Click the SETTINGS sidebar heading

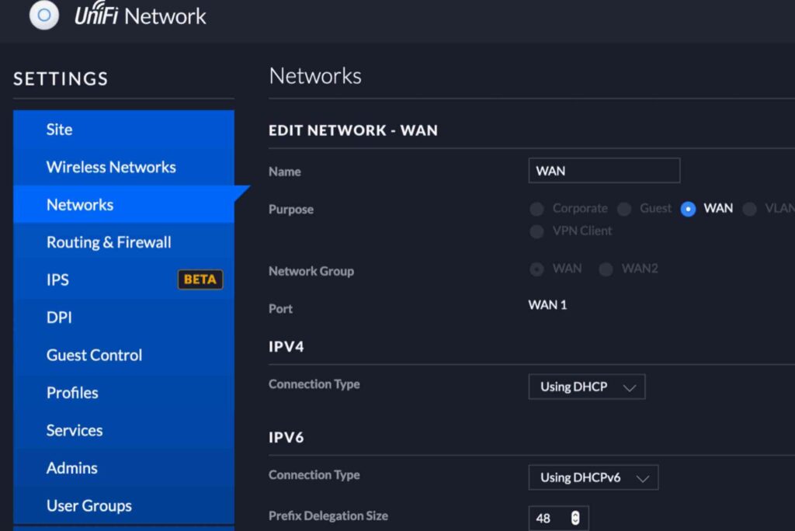click(x=61, y=78)
